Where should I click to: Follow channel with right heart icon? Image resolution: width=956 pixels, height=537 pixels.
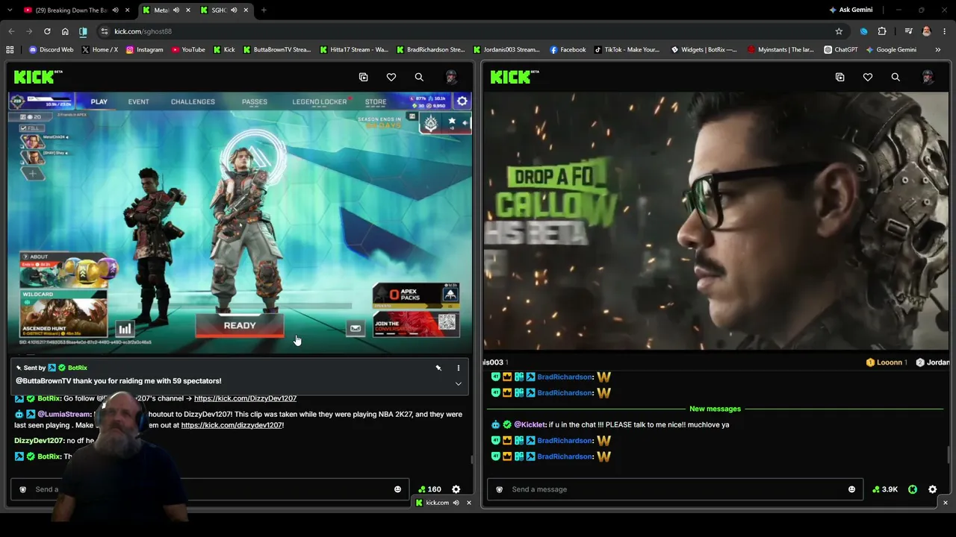click(x=868, y=77)
